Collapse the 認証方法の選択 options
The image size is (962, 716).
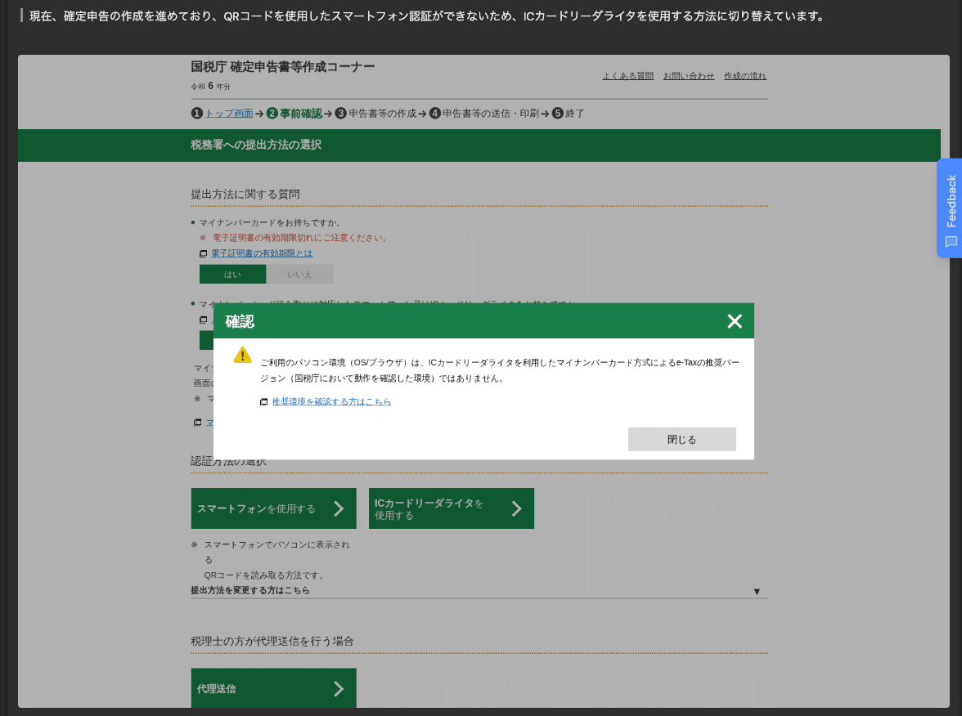pos(228,461)
